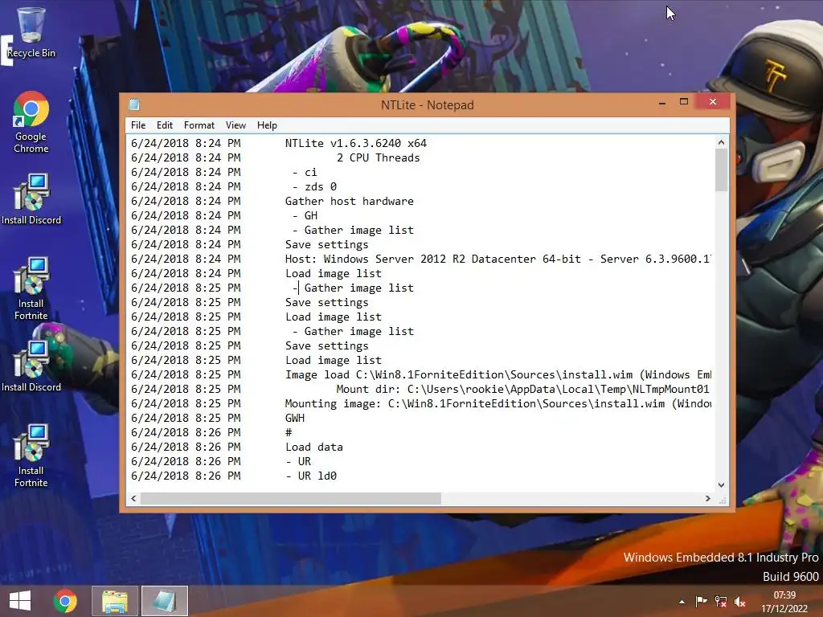This screenshot has width=823, height=617.
Task: Click the horizontal scrollbar left arrow
Action: tap(134, 498)
